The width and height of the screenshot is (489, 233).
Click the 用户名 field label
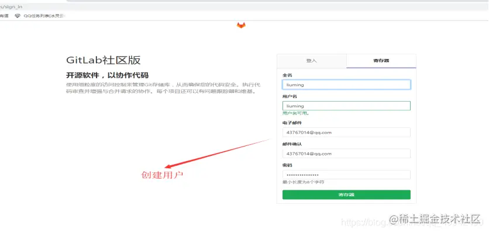[x=290, y=96]
